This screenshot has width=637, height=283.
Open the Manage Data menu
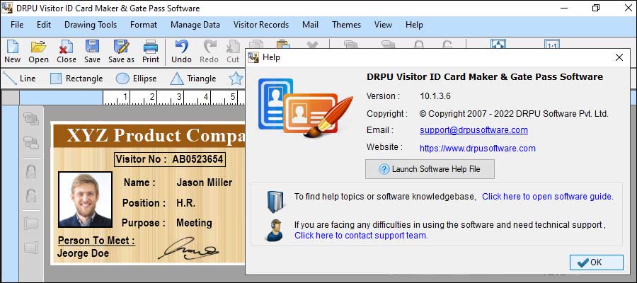click(x=195, y=25)
